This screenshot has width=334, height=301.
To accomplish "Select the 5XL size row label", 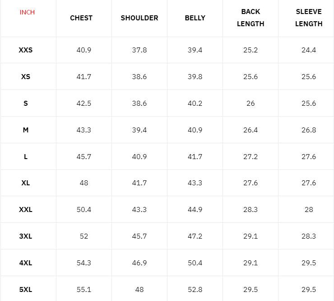I will click(x=26, y=290).
